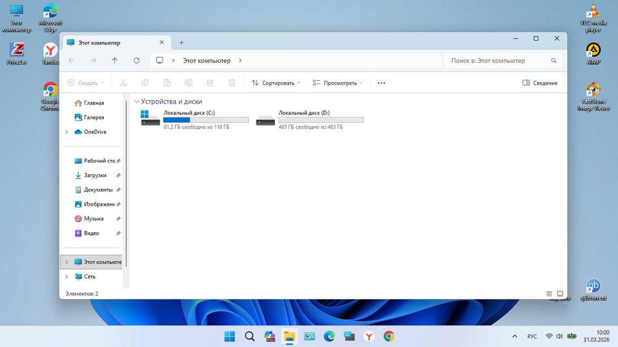Refresh the Этот компьютер view
The height and width of the screenshot is (347, 618).
click(x=137, y=61)
